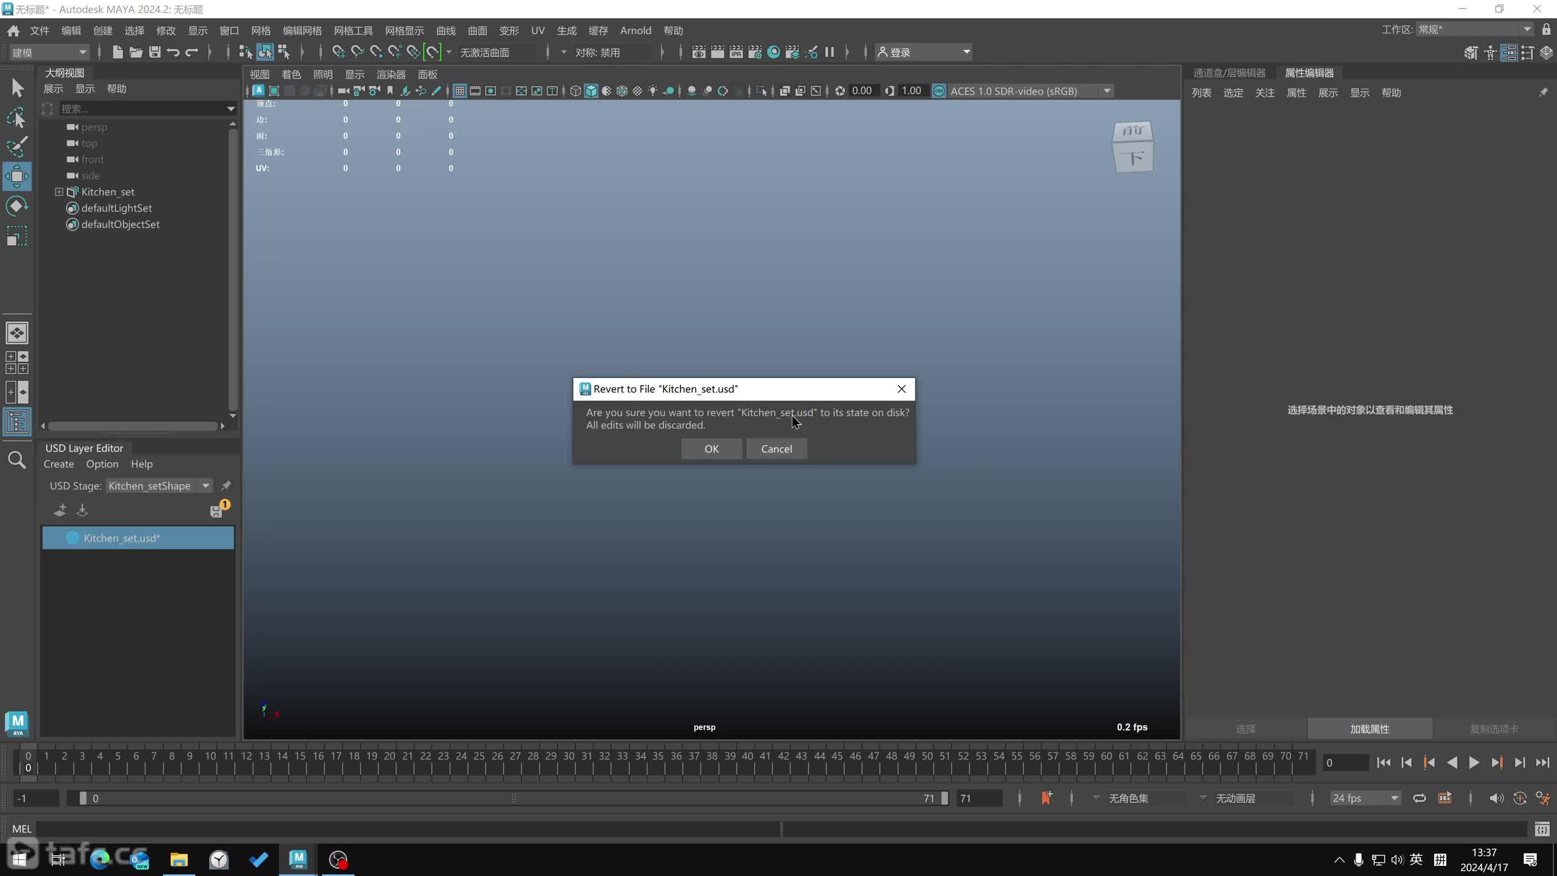The image size is (1557, 876).
Task: Open the 文件 menu
Action: tap(40, 30)
